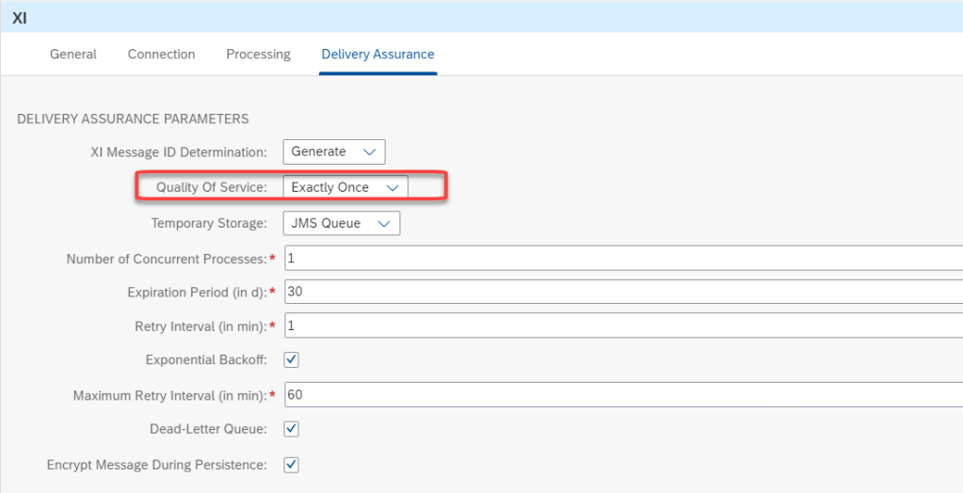The width and height of the screenshot is (963, 493).
Task: Click the Temporary Storage label text
Action: pos(209,223)
